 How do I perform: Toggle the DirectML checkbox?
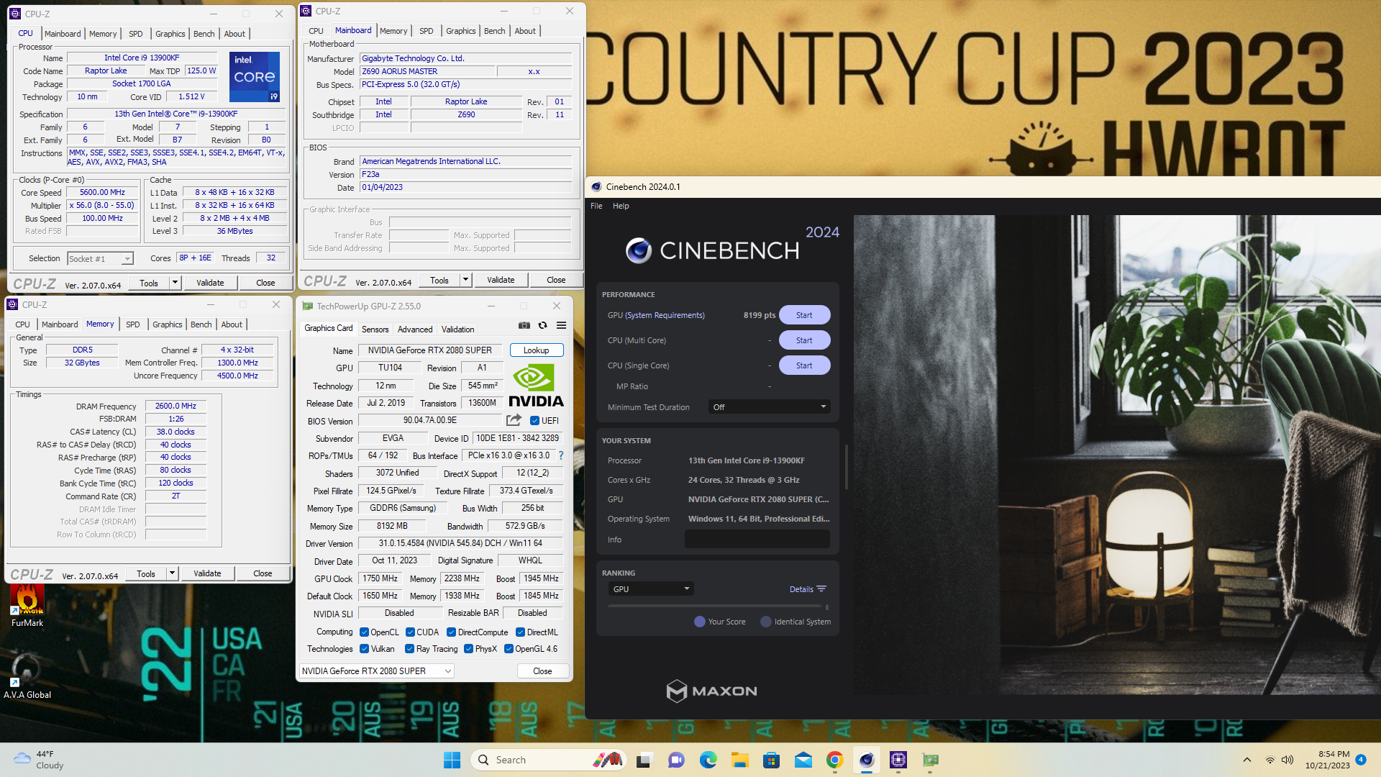pos(520,632)
